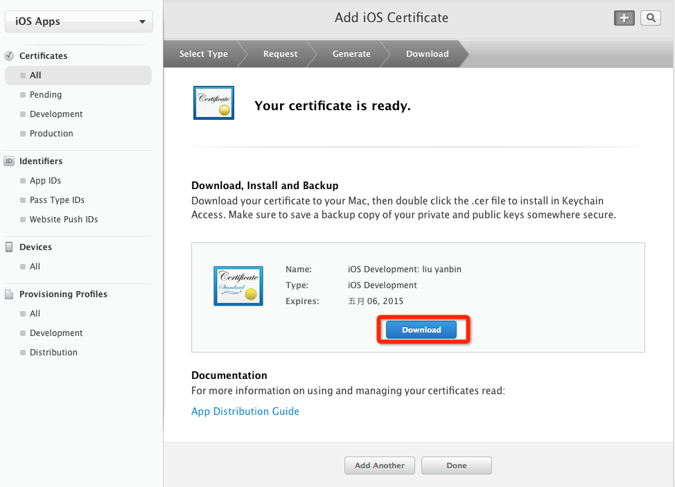675x487 pixels.
Task: Open the App Distribution Guide link
Action: coord(245,411)
